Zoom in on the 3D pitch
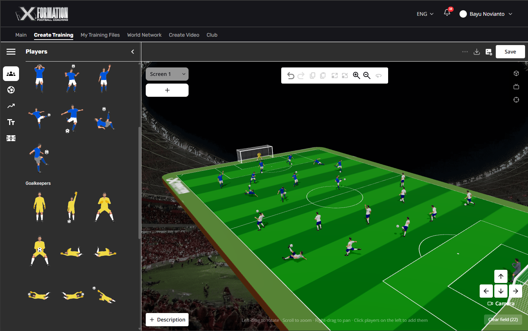Screen dimensions: 528x331 click(x=356, y=76)
